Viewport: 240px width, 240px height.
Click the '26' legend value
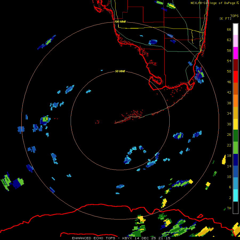[x=229, y=135]
